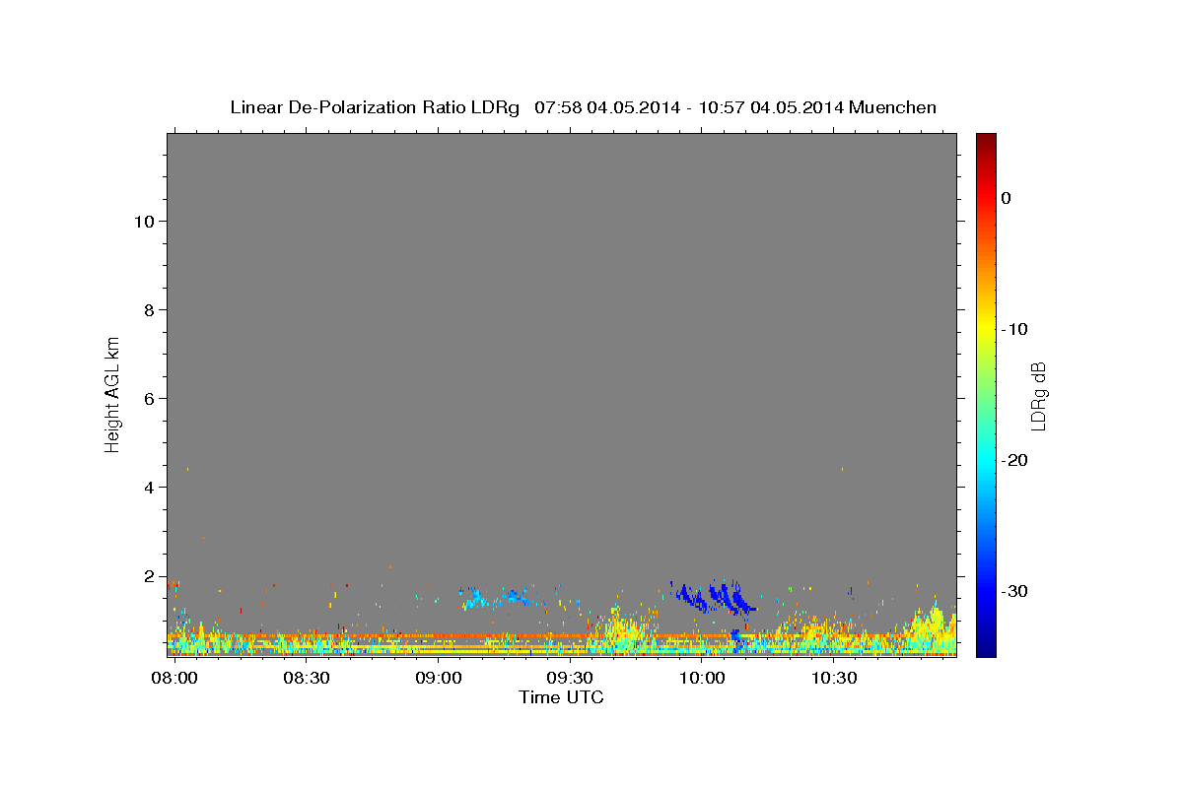Click the colorbar value '-20'
Screen dimensions: 1183x788
pos(1015,460)
